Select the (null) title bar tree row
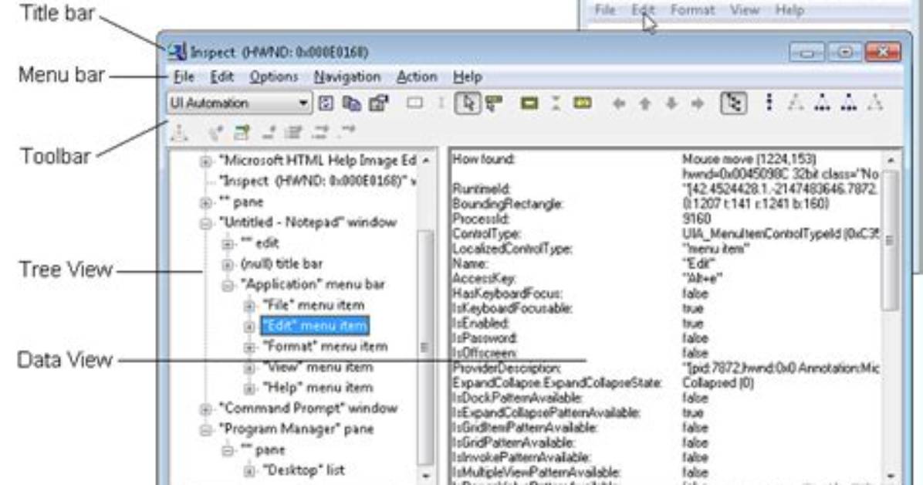Viewport: 923px width, 485px height. coord(282,264)
